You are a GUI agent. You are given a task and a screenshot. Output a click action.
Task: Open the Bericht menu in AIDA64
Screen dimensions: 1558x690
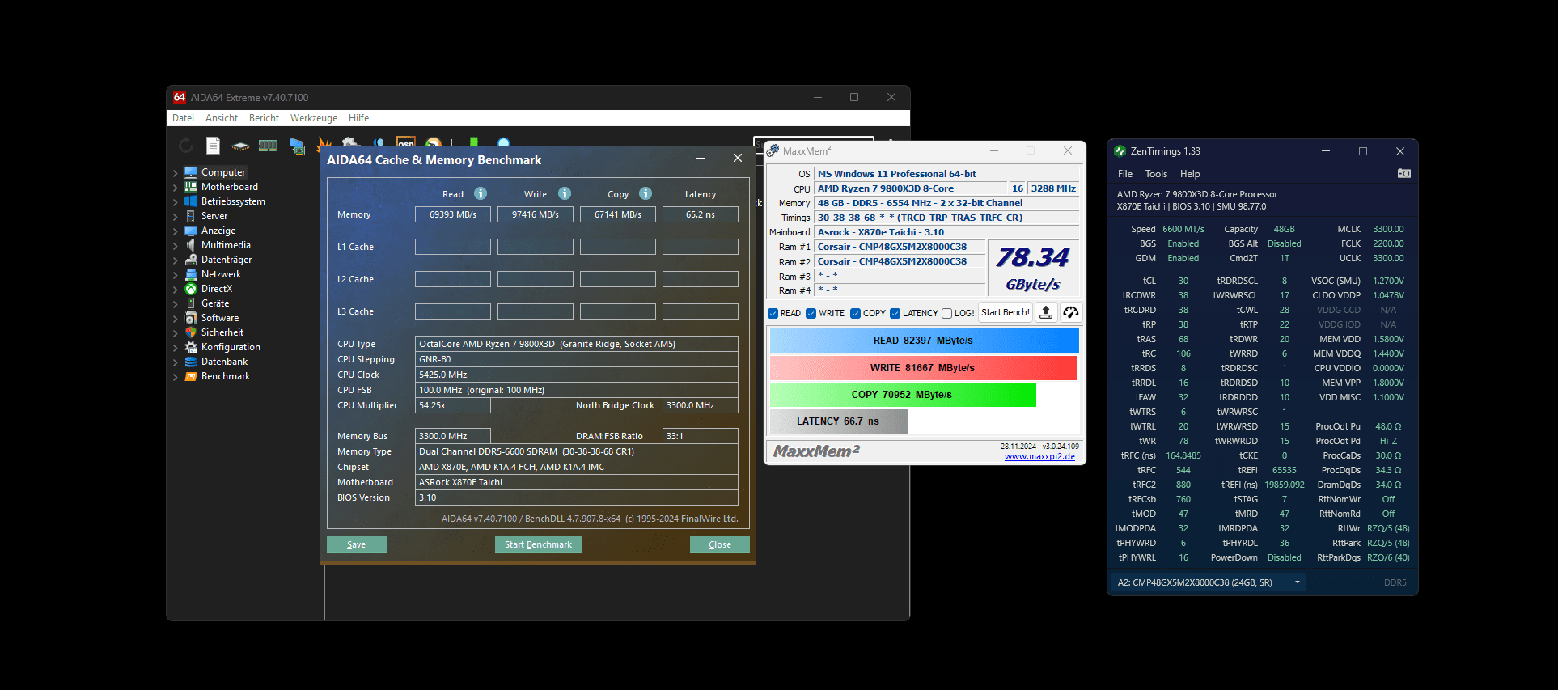point(264,118)
